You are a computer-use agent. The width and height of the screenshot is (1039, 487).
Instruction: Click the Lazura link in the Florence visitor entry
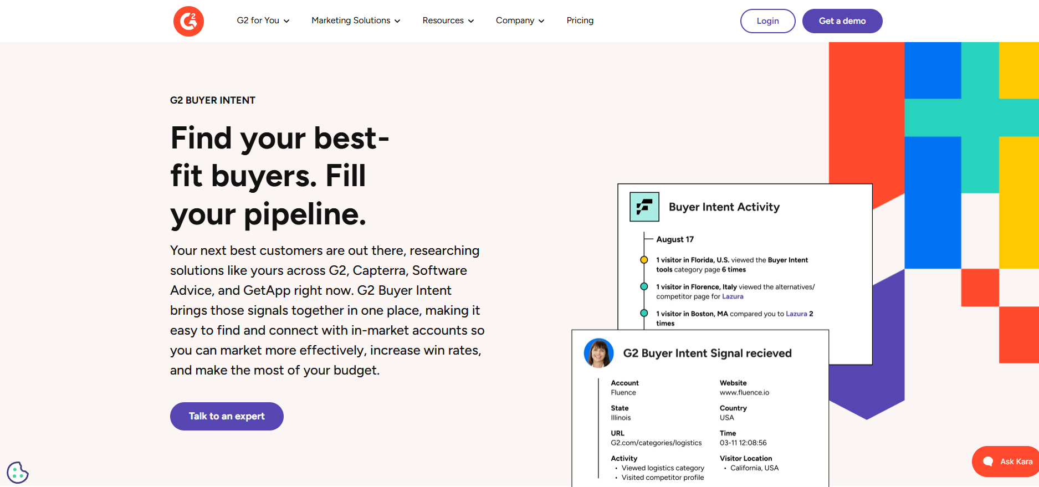click(x=733, y=296)
